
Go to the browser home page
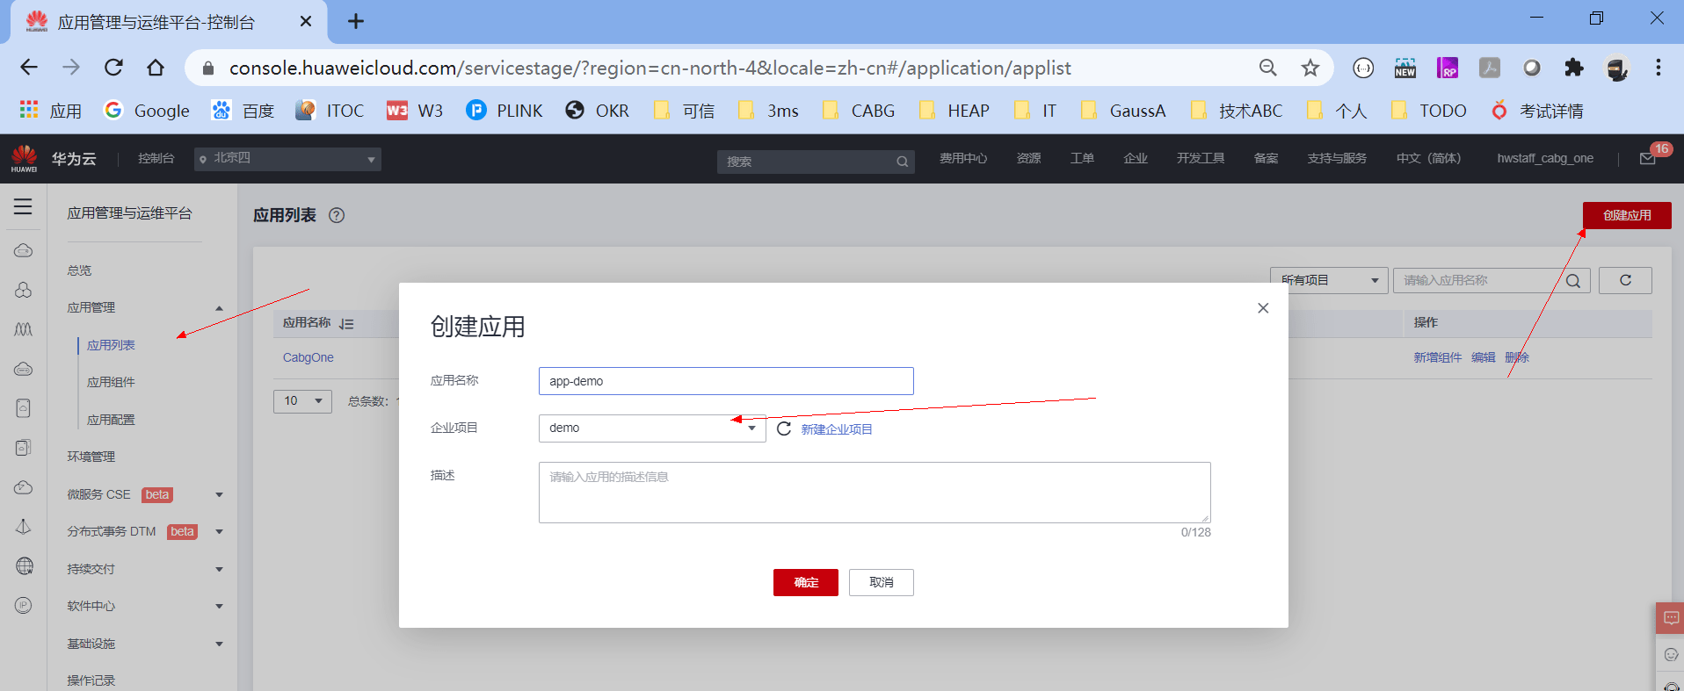(156, 68)
